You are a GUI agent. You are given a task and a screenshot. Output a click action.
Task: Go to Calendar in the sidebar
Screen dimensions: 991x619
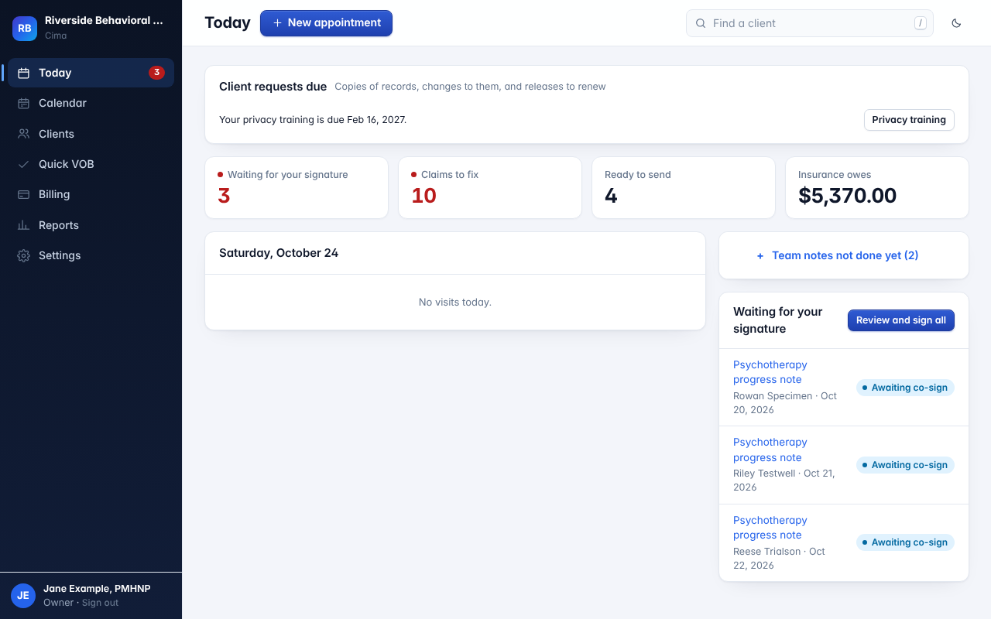pos(91,103)
